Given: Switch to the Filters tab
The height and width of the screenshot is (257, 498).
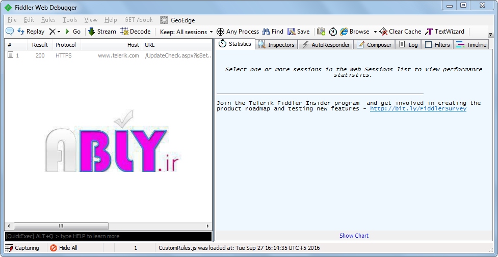Looking at the screenshot, I should (x=438, y=45).
